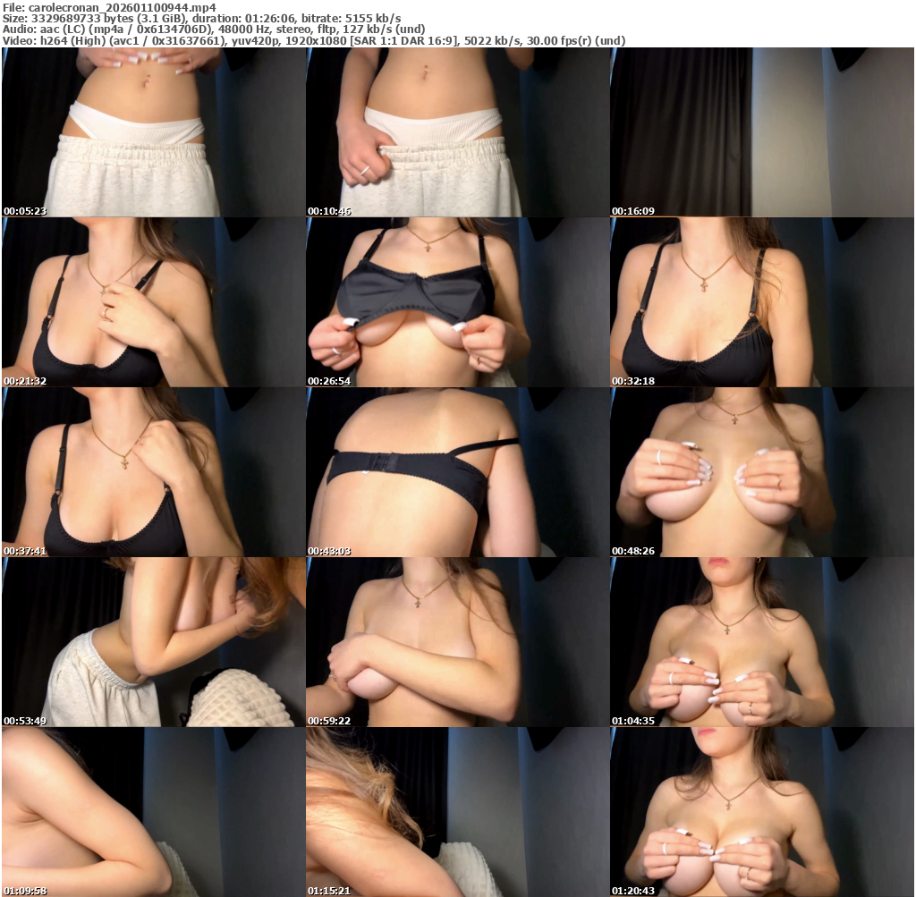Click the File name line in header
Image resolution: width=916 pixels, height=897 pixels.
point(109,7)
